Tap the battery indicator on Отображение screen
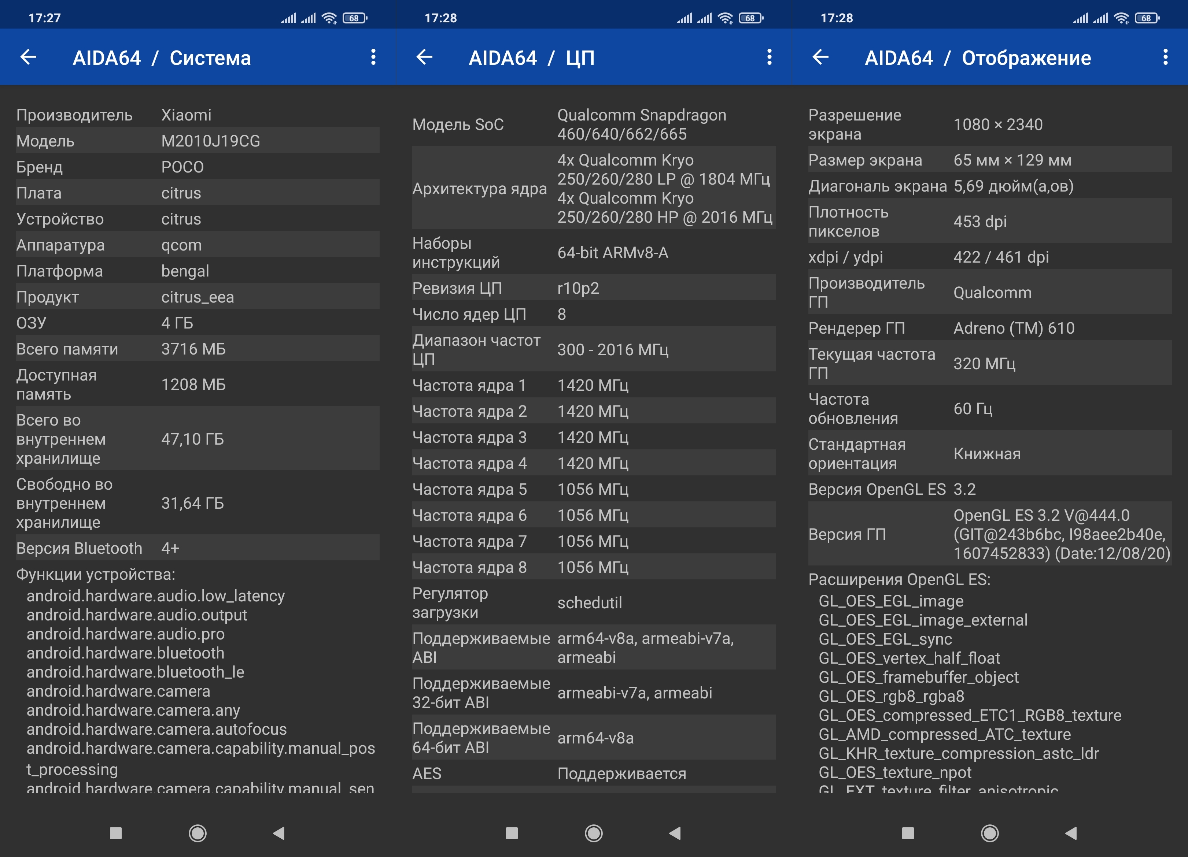The image size is (1188, 857). tap(1147, 18)
